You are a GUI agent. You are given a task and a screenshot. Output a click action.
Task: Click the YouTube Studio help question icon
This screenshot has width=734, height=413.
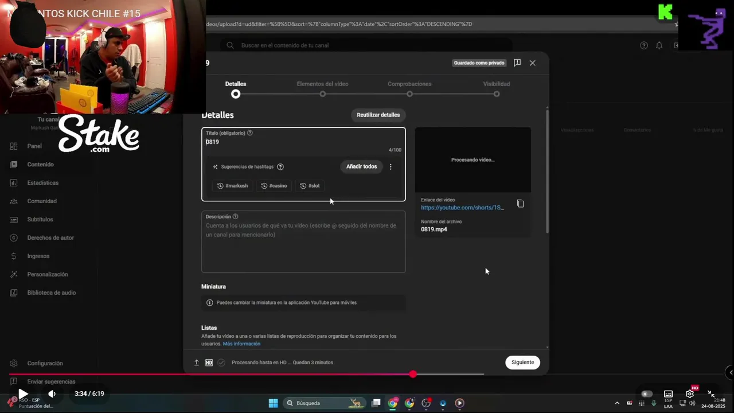tap(644, 45)
